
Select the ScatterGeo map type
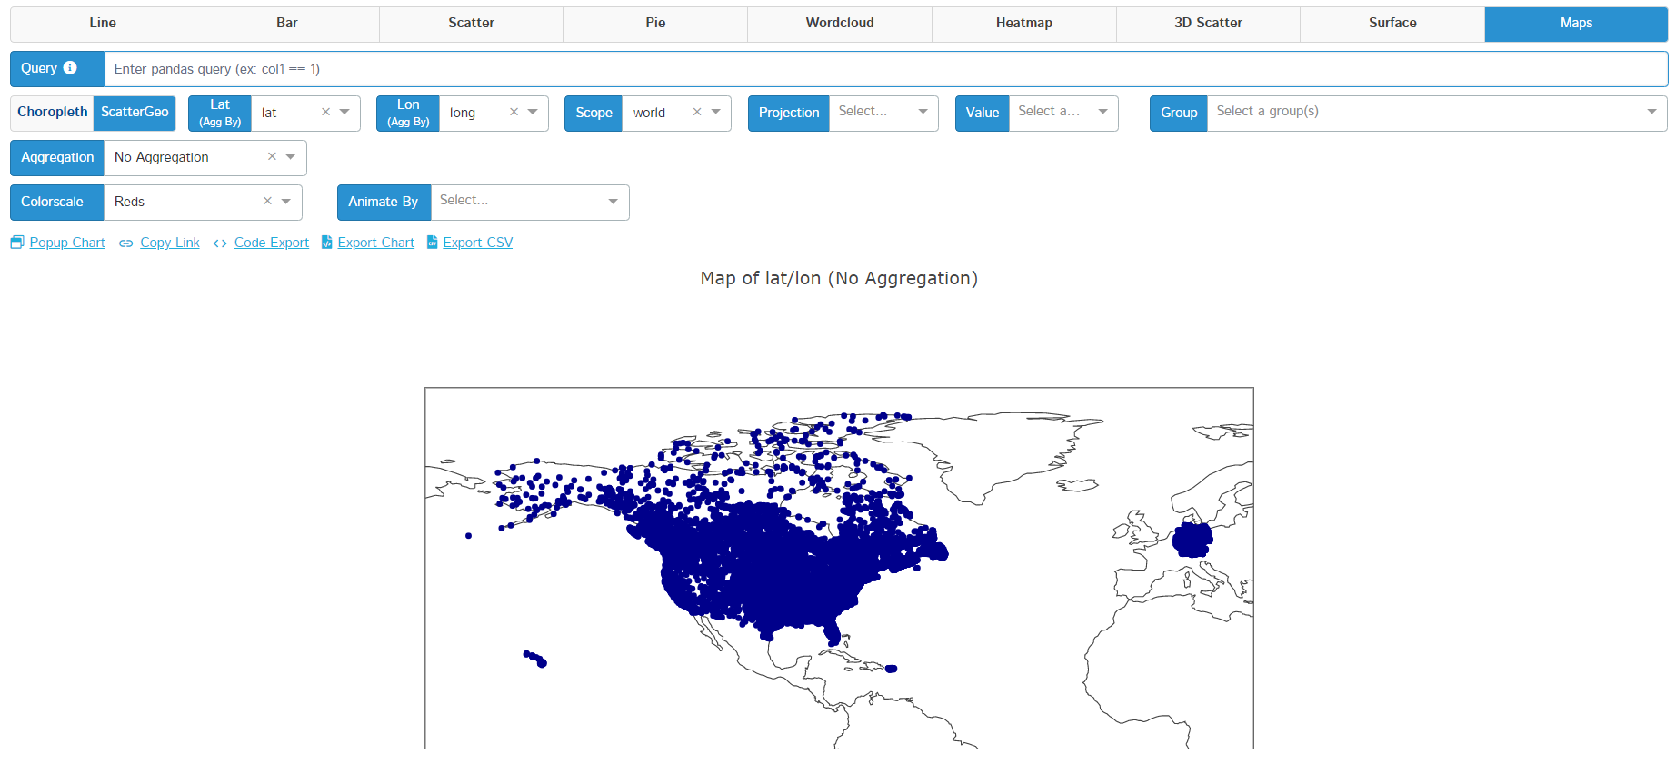point(135,113)
